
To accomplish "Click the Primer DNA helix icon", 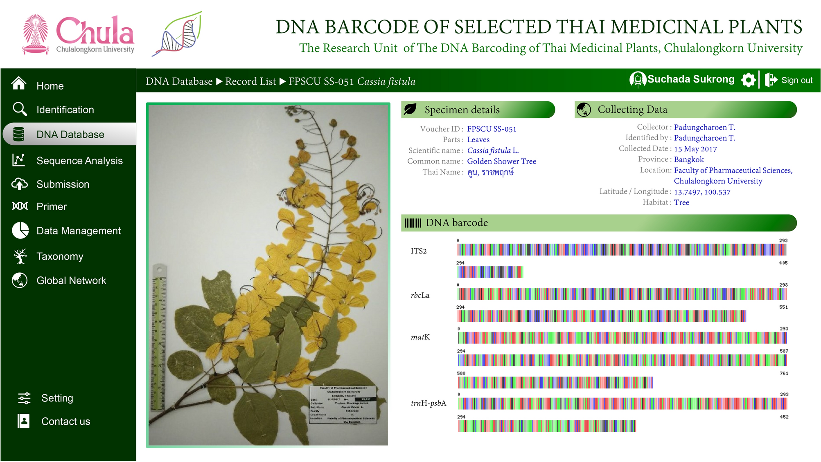I will (x=20, y=206).
